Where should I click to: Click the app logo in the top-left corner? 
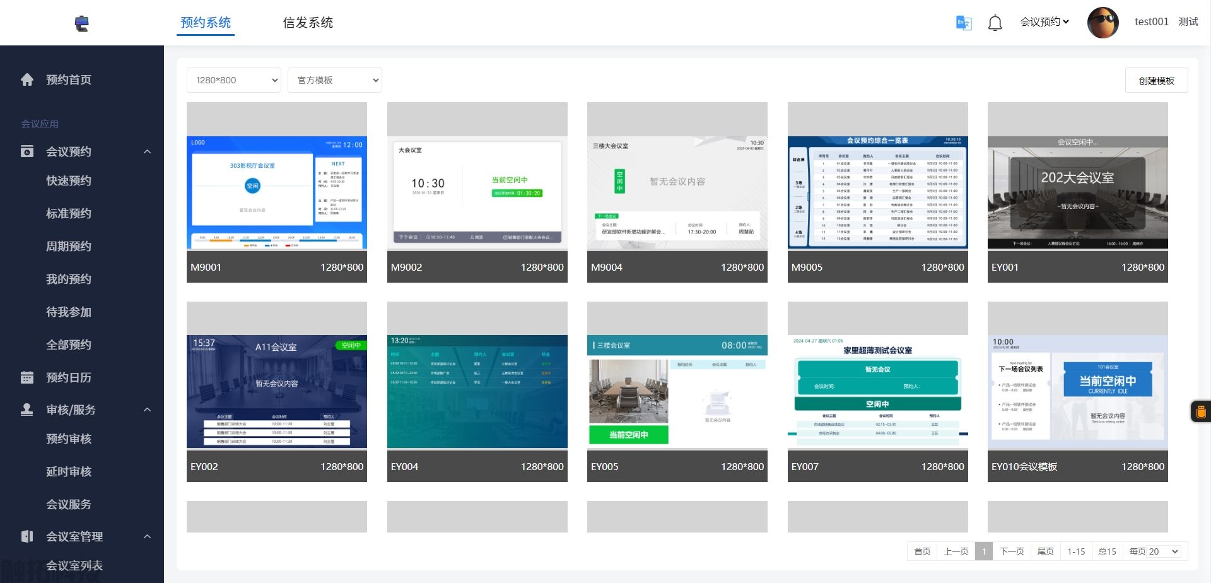click(x=81, y=23)
